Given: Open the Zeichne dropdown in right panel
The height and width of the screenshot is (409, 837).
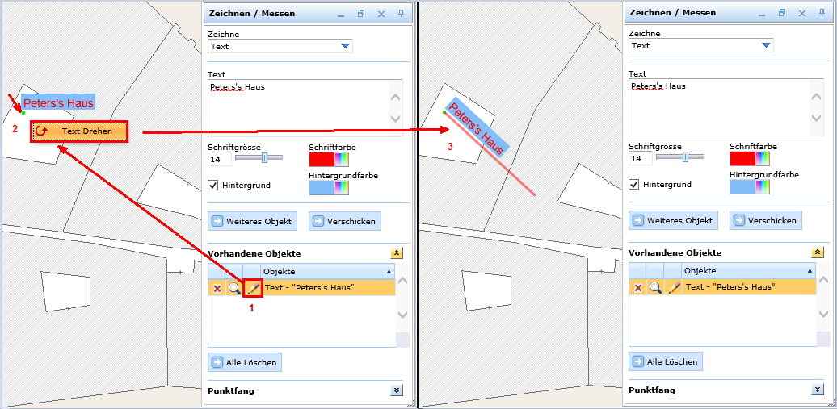Looking at the screenshot, I should click(x=766, y=46).
